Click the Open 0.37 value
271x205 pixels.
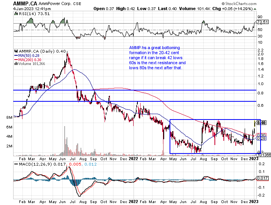coord(104,9)
